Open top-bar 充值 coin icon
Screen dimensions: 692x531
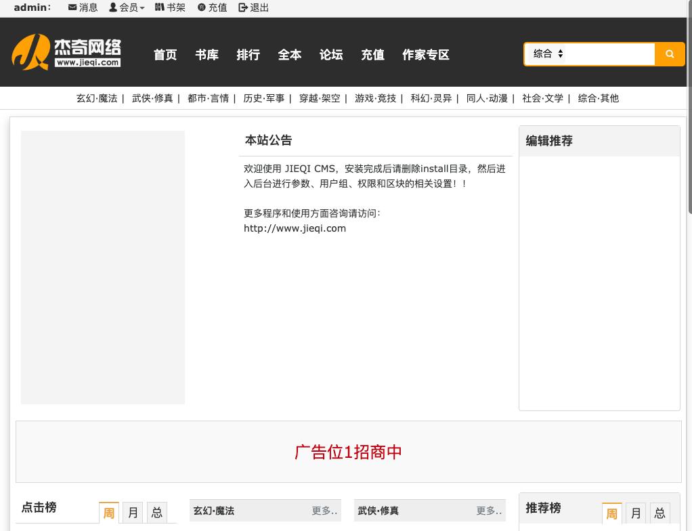[x=201, y=7]
